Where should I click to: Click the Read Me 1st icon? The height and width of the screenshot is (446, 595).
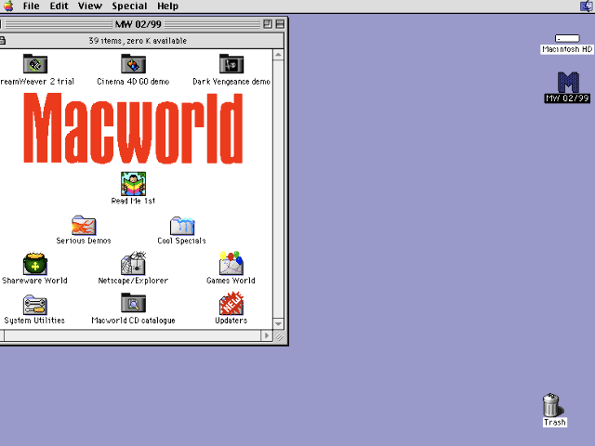pos(133,184)
